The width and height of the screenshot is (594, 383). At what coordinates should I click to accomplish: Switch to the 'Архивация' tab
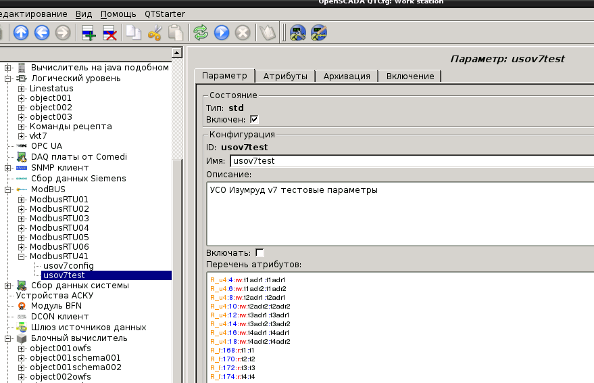coord(347,76)
